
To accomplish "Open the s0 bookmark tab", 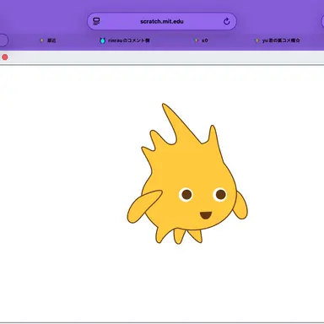I will tap(202, 40).
